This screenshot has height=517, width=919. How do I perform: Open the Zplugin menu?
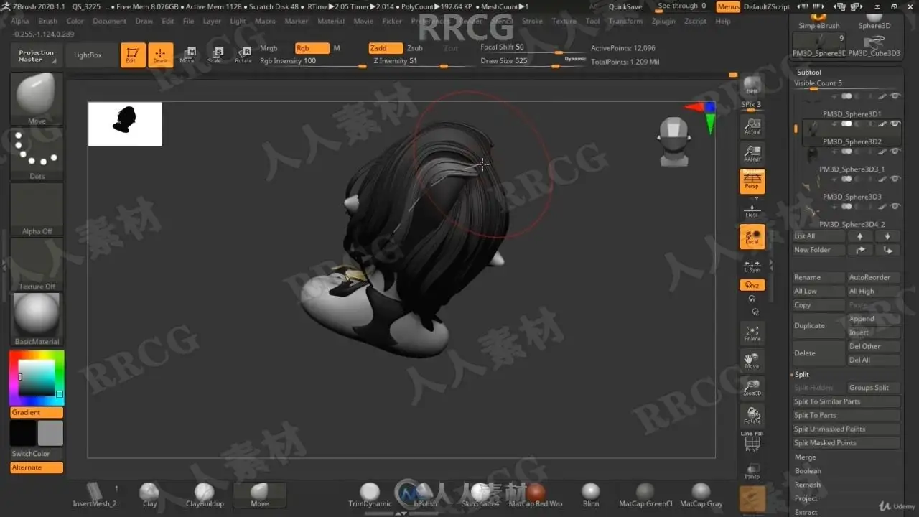[663, 21]
